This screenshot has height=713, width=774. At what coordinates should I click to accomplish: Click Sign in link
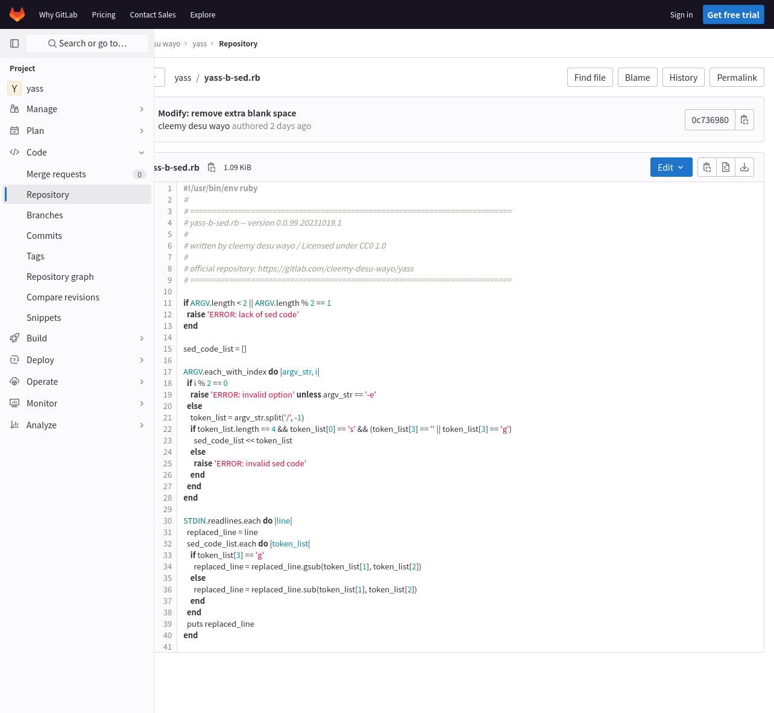tap(681, 14)
